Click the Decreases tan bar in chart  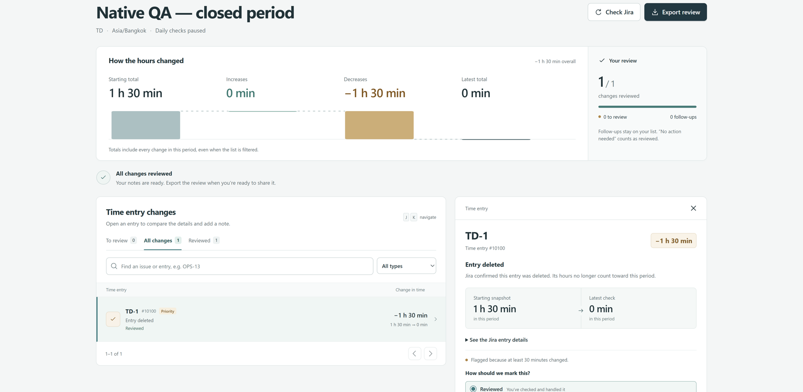pyautogui.click(x=379, y=125)
